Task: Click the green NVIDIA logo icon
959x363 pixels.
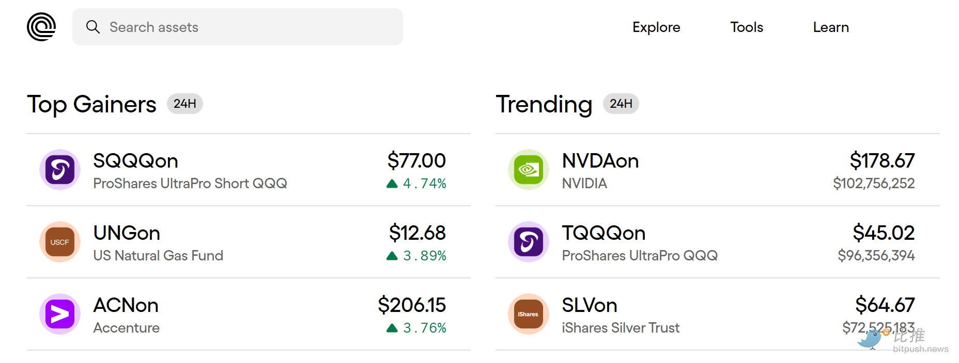Action: pos(528,170)
